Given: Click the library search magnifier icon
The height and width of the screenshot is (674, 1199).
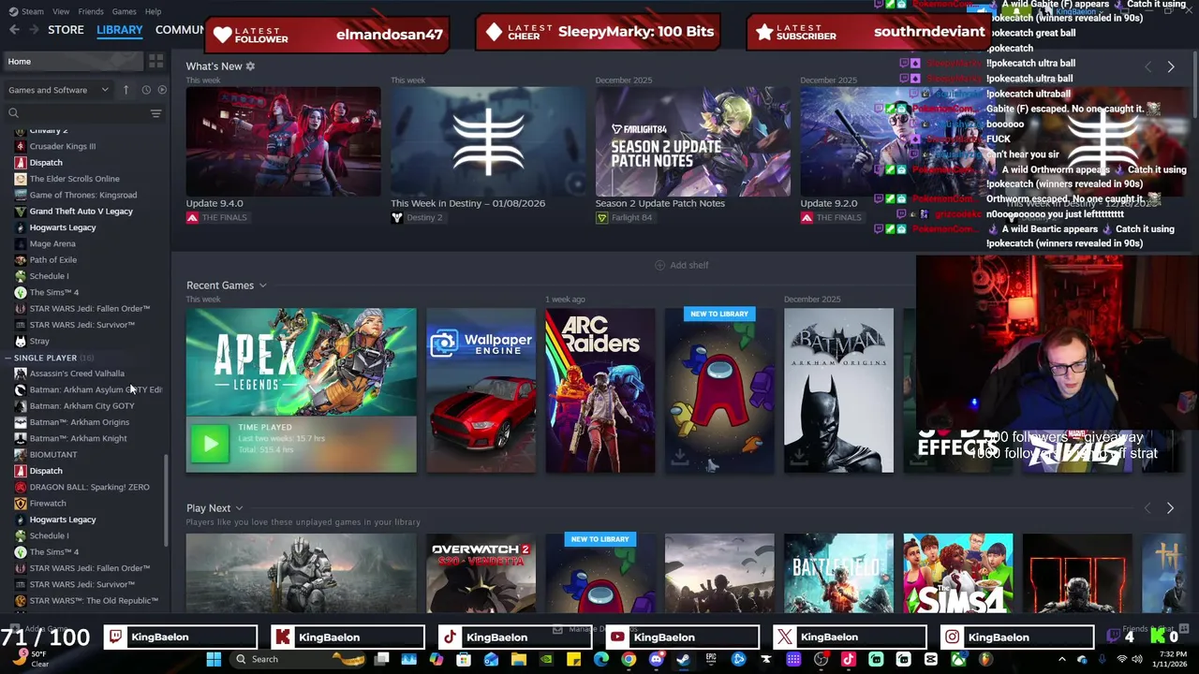Looking at the screenshot, I should click(13, 113).
